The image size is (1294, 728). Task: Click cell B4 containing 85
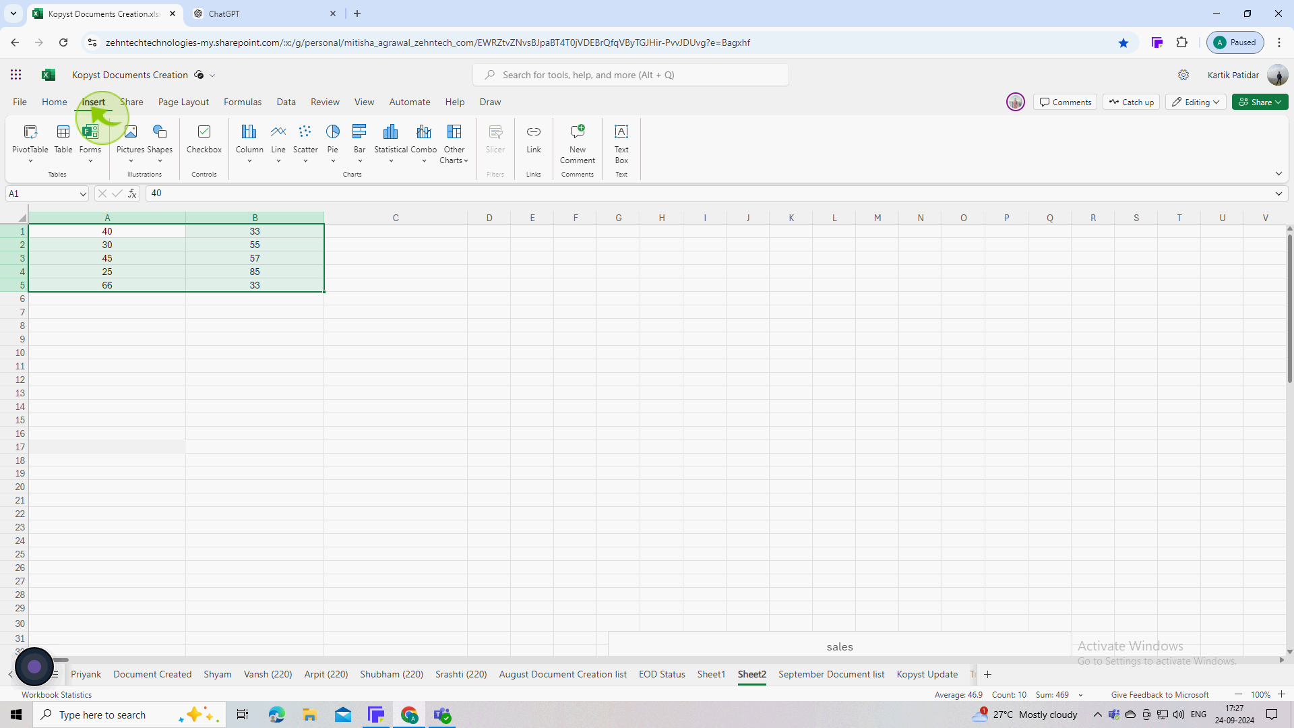255,272
